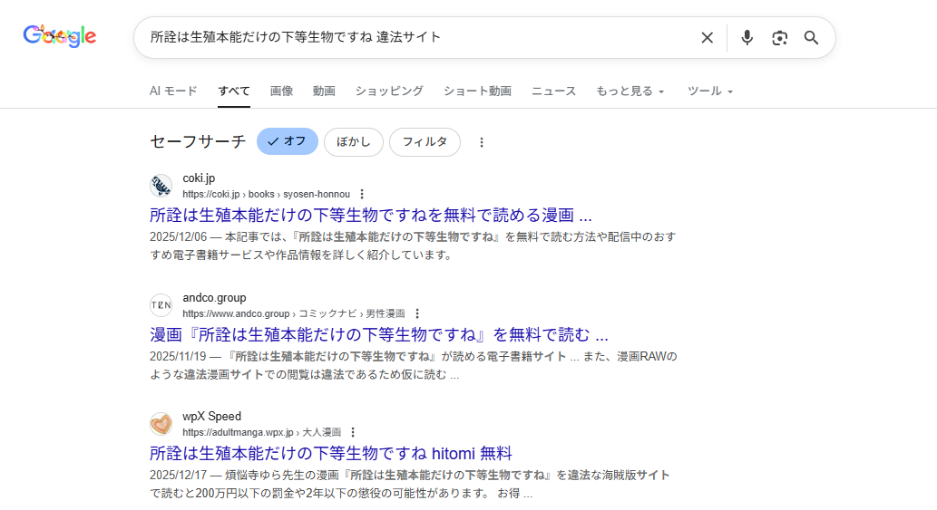Set SafeSearch to オフ
937x510 pixels.
(288, 141)
